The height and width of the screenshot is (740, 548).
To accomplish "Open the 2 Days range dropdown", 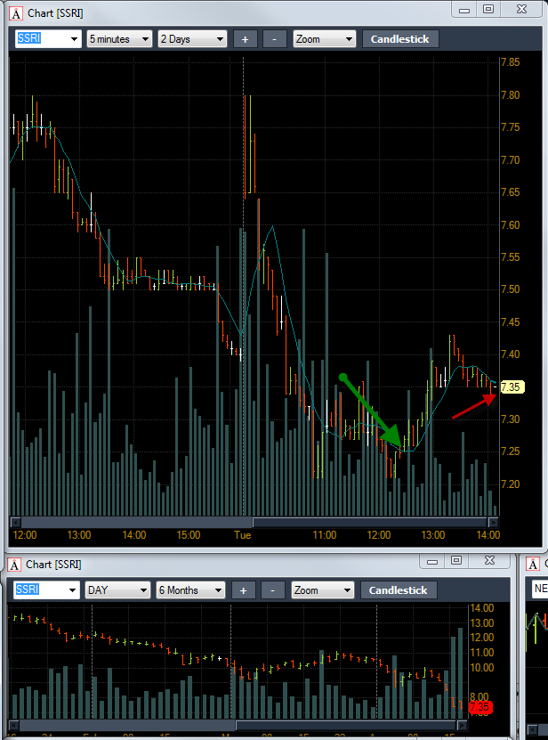I will [192, 39].
